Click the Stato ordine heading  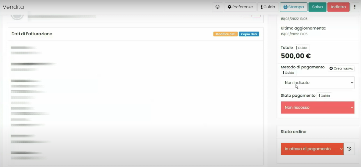point(294,132)
